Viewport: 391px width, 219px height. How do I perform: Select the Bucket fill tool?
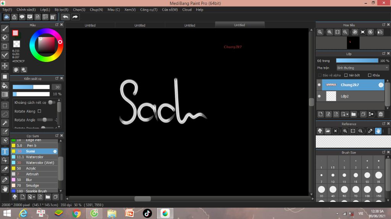coord(5,86)
